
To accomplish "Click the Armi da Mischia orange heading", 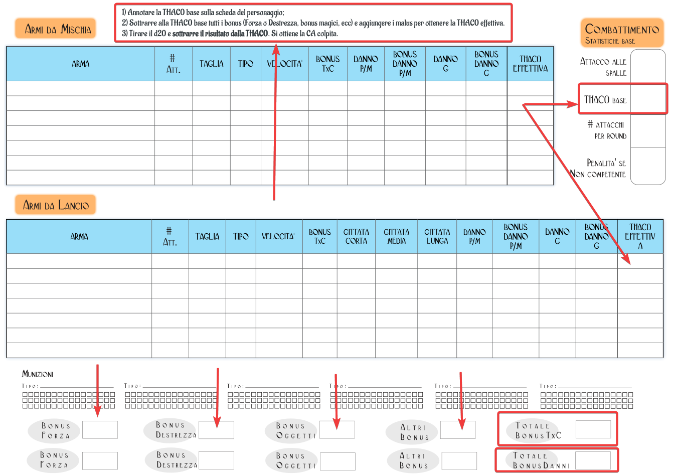I will click(x=55, y=29).
